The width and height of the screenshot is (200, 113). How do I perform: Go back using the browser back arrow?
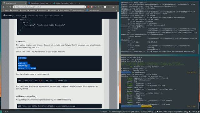[x=3, y=7]
